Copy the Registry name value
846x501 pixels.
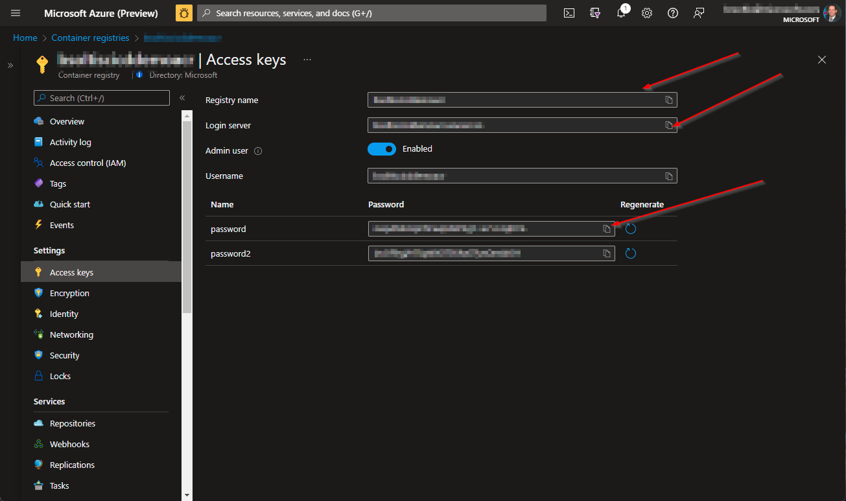669,100
